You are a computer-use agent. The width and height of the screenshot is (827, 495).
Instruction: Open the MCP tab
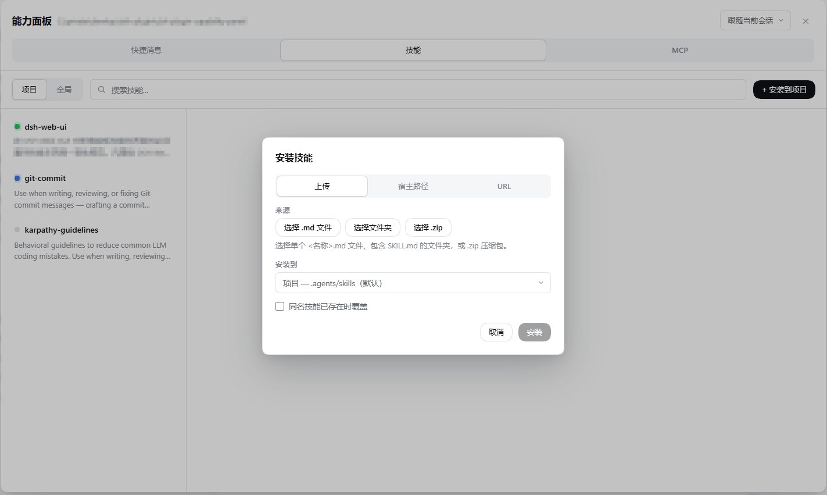(679, 50)
